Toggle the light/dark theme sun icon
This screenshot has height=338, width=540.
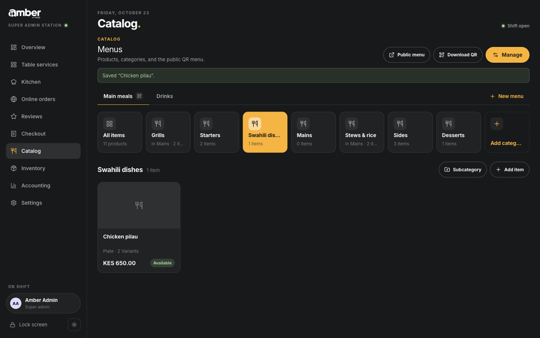click(74, 324)
